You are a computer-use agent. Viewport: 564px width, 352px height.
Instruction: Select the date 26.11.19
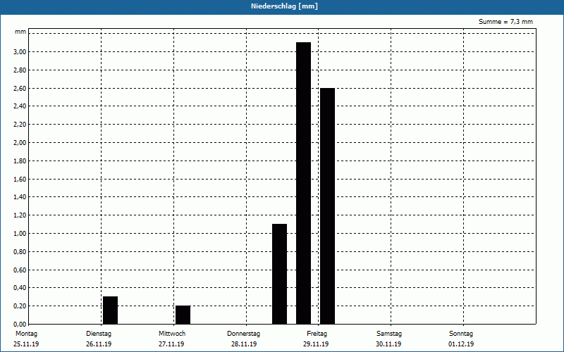click(99, 344)
